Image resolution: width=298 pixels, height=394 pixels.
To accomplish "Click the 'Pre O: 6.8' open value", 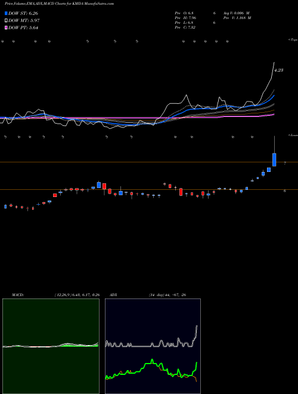I will pyautogui.click(x=184, y=13).
